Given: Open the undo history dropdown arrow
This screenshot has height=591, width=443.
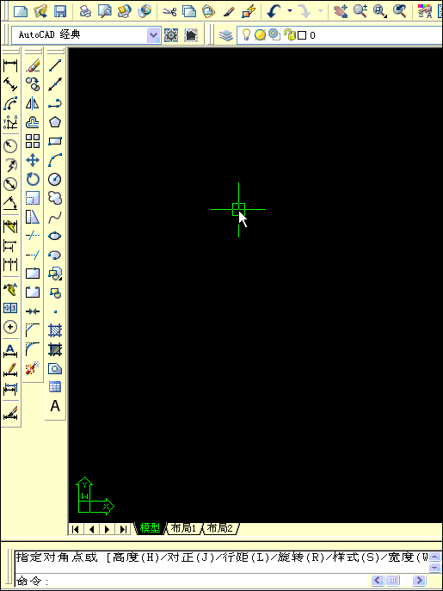Looking at the screenshot, I should coord(290,11).
